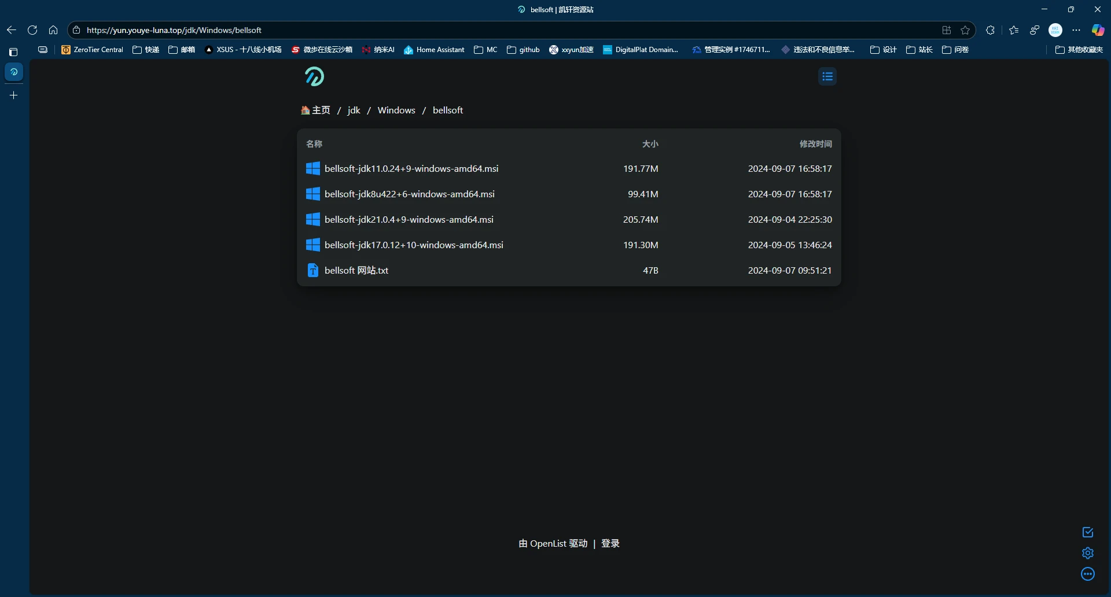Reload the current page
The height and width of the screenshot is (597, 1111).
[x=32, y=30]
